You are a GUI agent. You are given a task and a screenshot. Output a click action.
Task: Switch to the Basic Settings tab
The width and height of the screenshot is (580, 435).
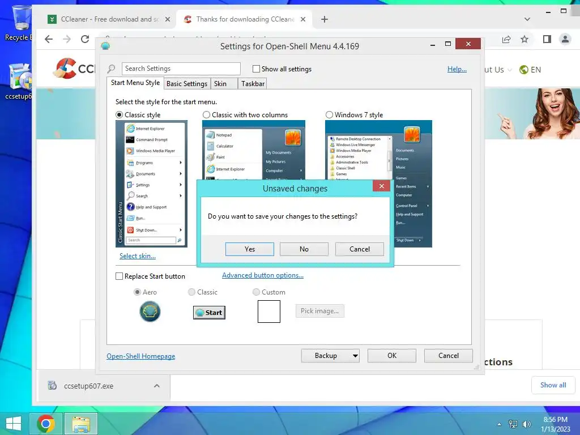tap(187, 84)
